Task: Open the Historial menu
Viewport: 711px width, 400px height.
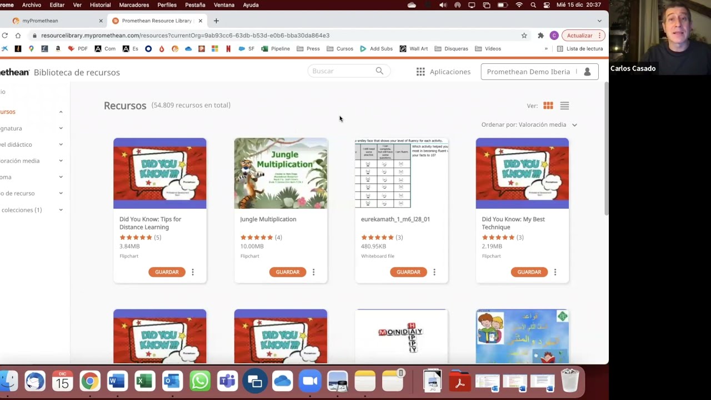Action: [100, 5]
